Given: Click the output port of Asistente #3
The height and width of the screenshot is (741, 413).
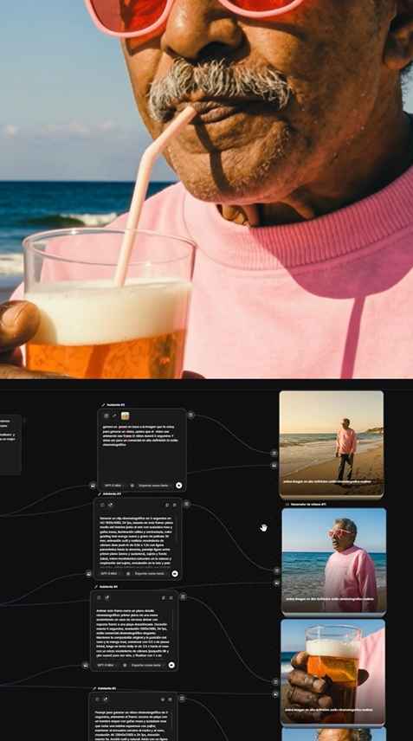Looking at the screenshot, I should click(187, 504).
